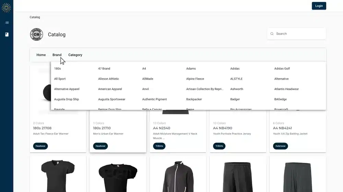
Task: Open black shorts product thumbnail
Action: tap(238, 177)
